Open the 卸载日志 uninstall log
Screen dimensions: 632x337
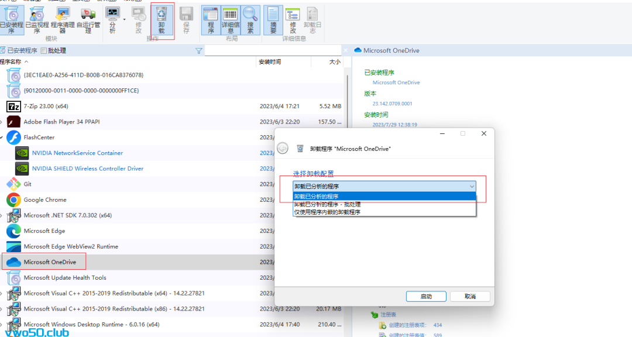point(312,20)
